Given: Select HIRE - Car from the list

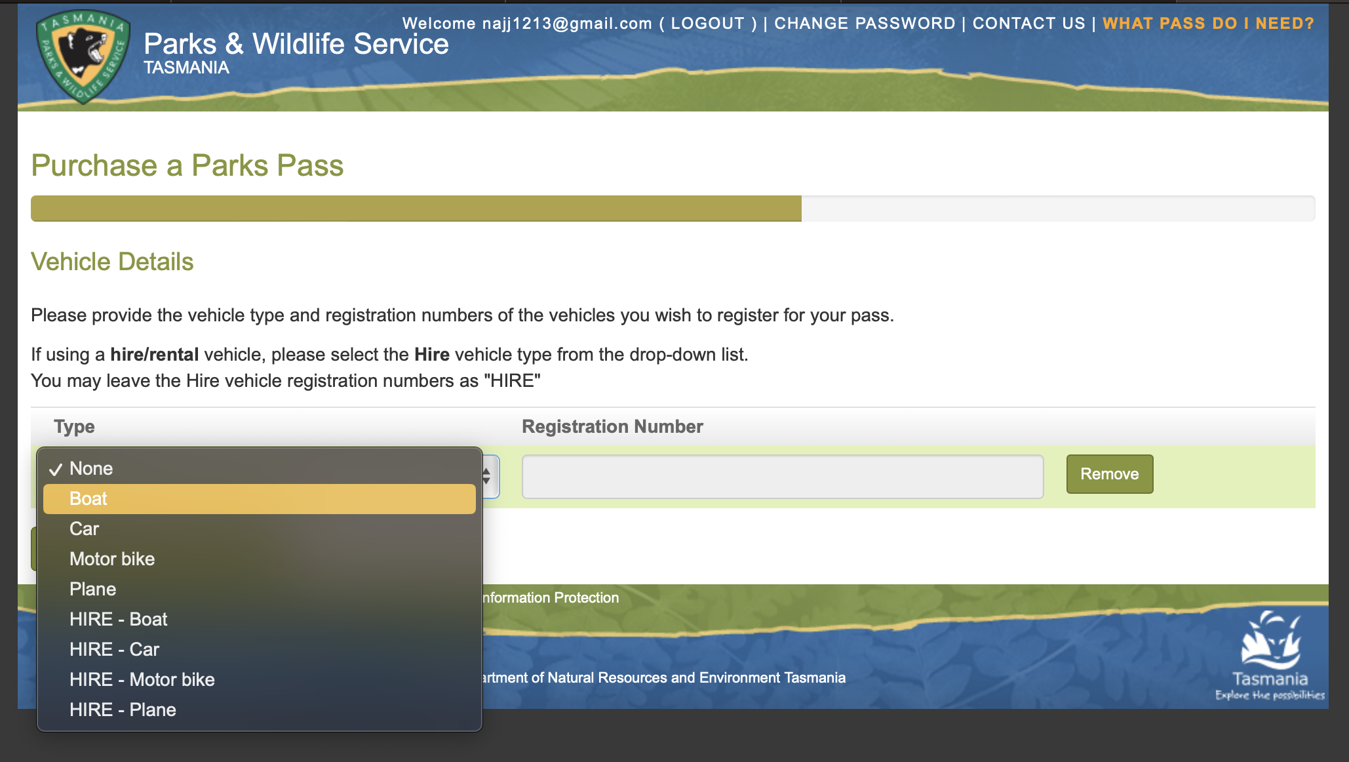Looking at the screenshot, I should coord(114,649).
